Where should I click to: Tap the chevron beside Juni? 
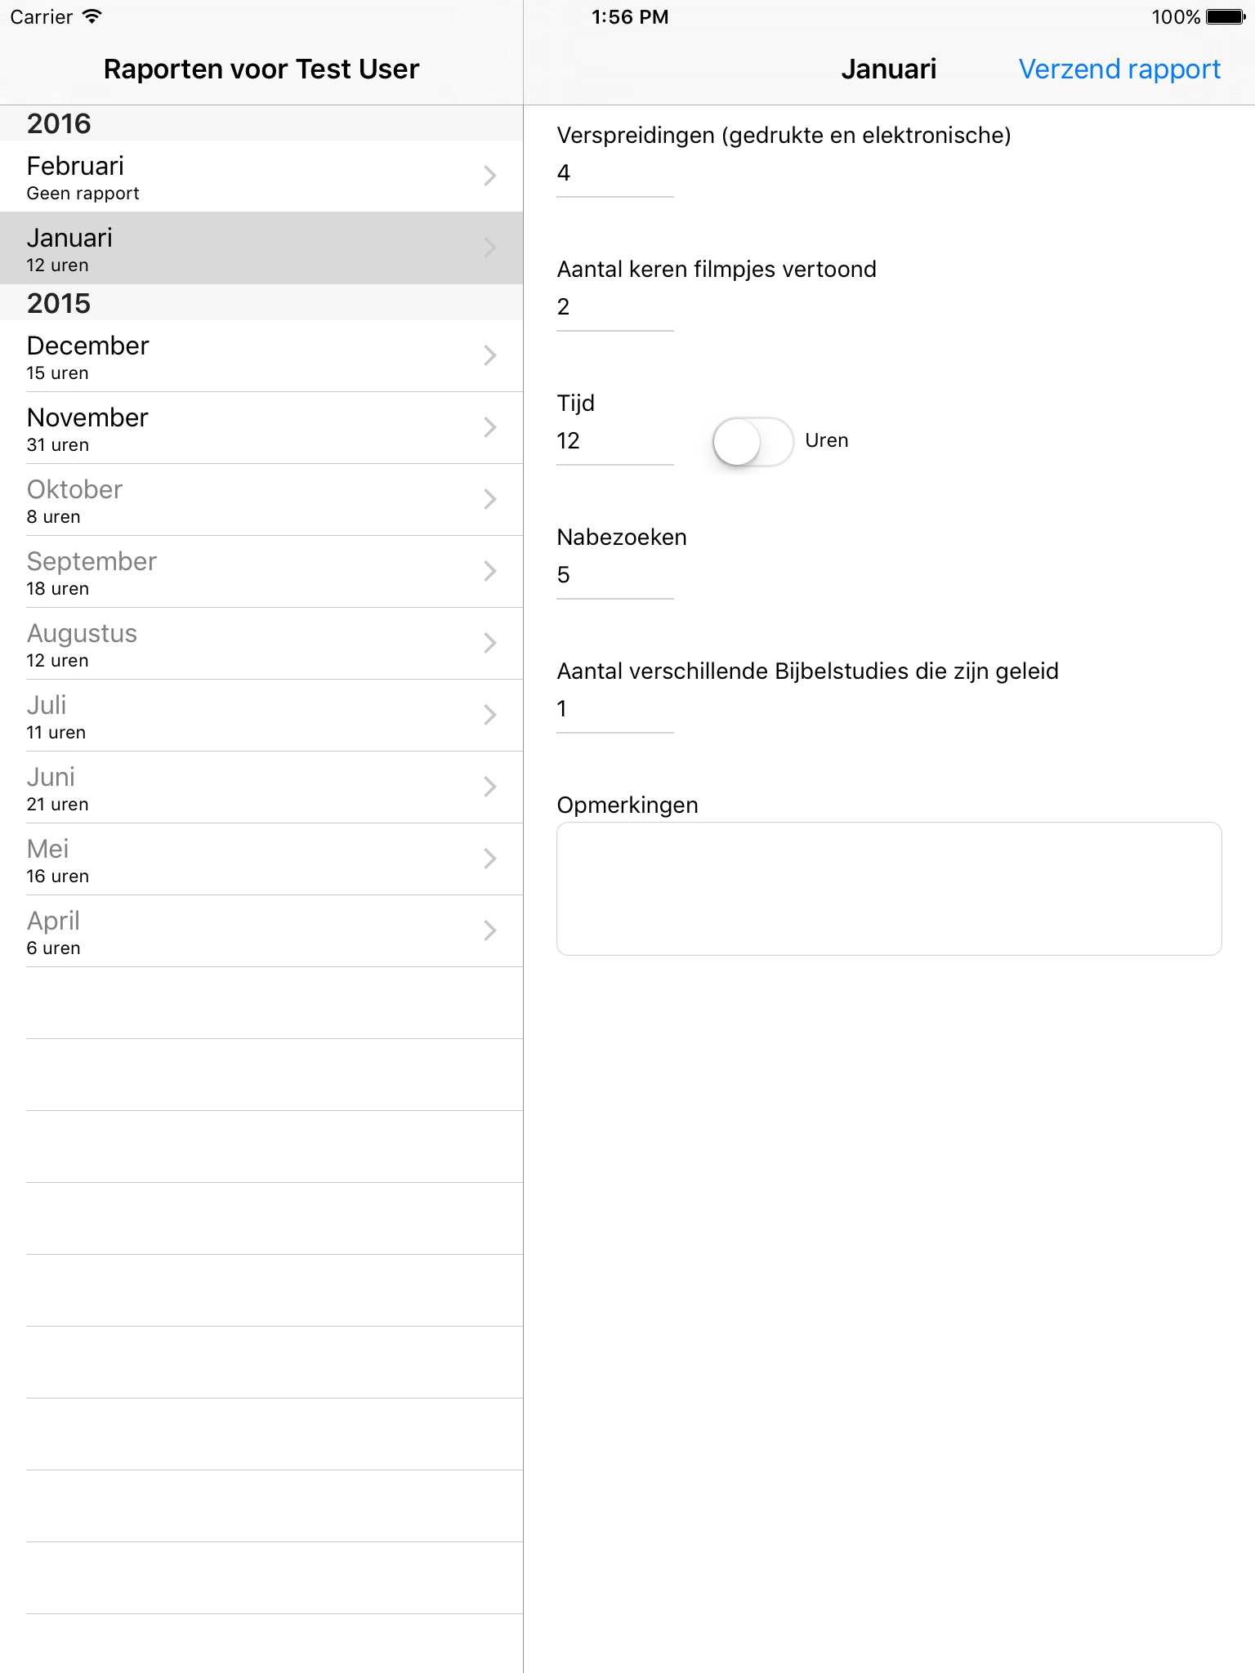(489, 787)
